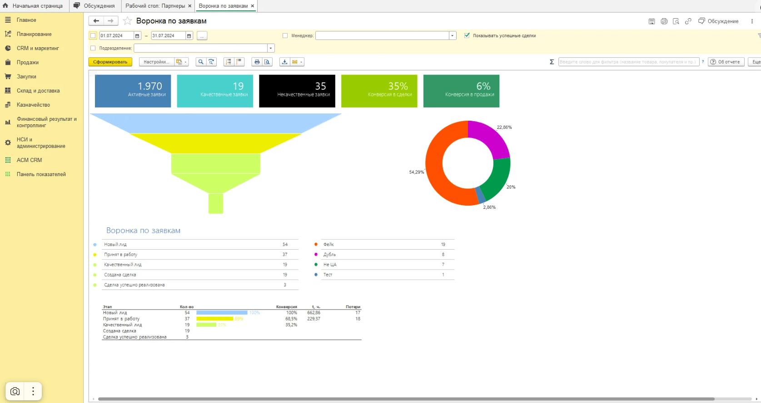
Task: Uncheck Показывать успешные сделки checkbox
Action: [x=467, y=35]
